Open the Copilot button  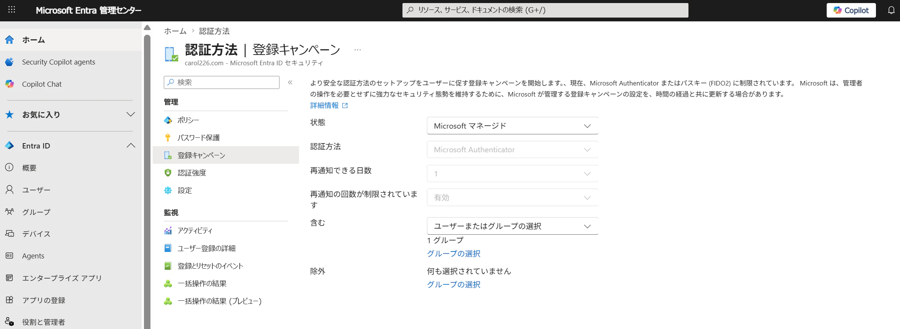[x=851, y=10]
